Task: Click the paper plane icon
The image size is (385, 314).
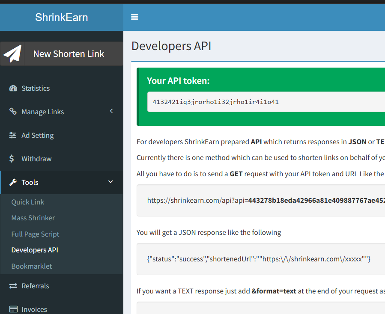Action: (12, 53)
